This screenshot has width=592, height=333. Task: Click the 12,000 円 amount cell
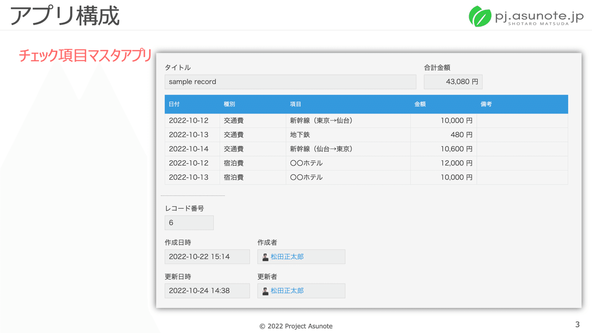pyautogui.click(x=444, y=163)
